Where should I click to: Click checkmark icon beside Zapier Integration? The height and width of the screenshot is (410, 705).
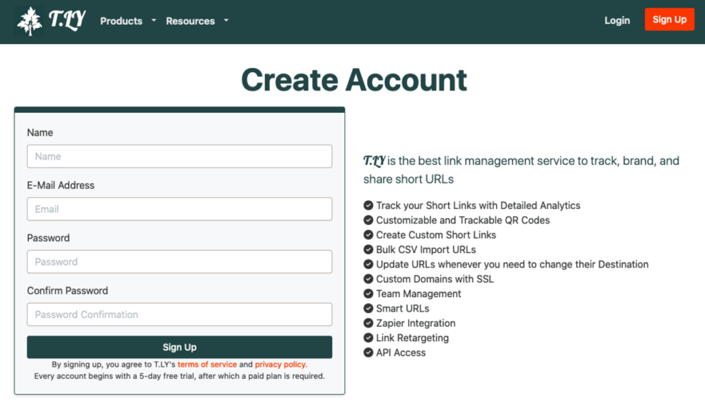[x=368, y=323]
